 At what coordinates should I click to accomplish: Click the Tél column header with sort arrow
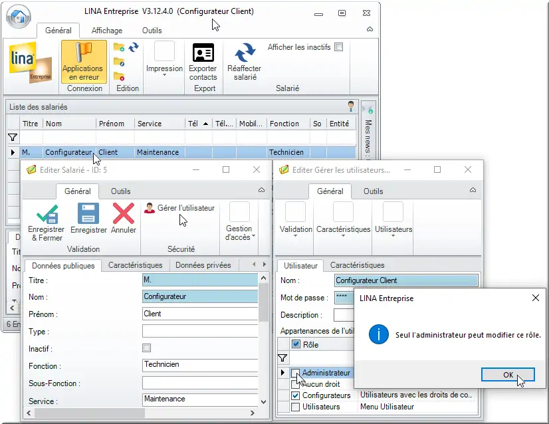[198, 124]
